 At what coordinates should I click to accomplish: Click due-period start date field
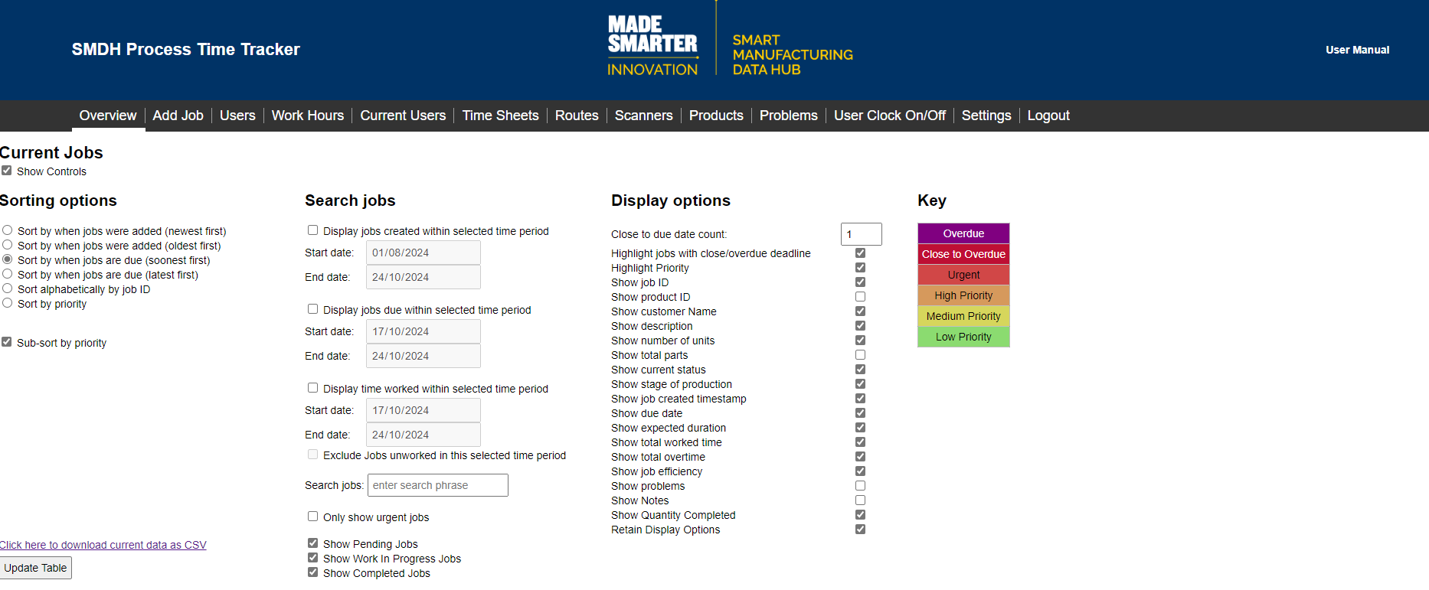coord(423,331)
